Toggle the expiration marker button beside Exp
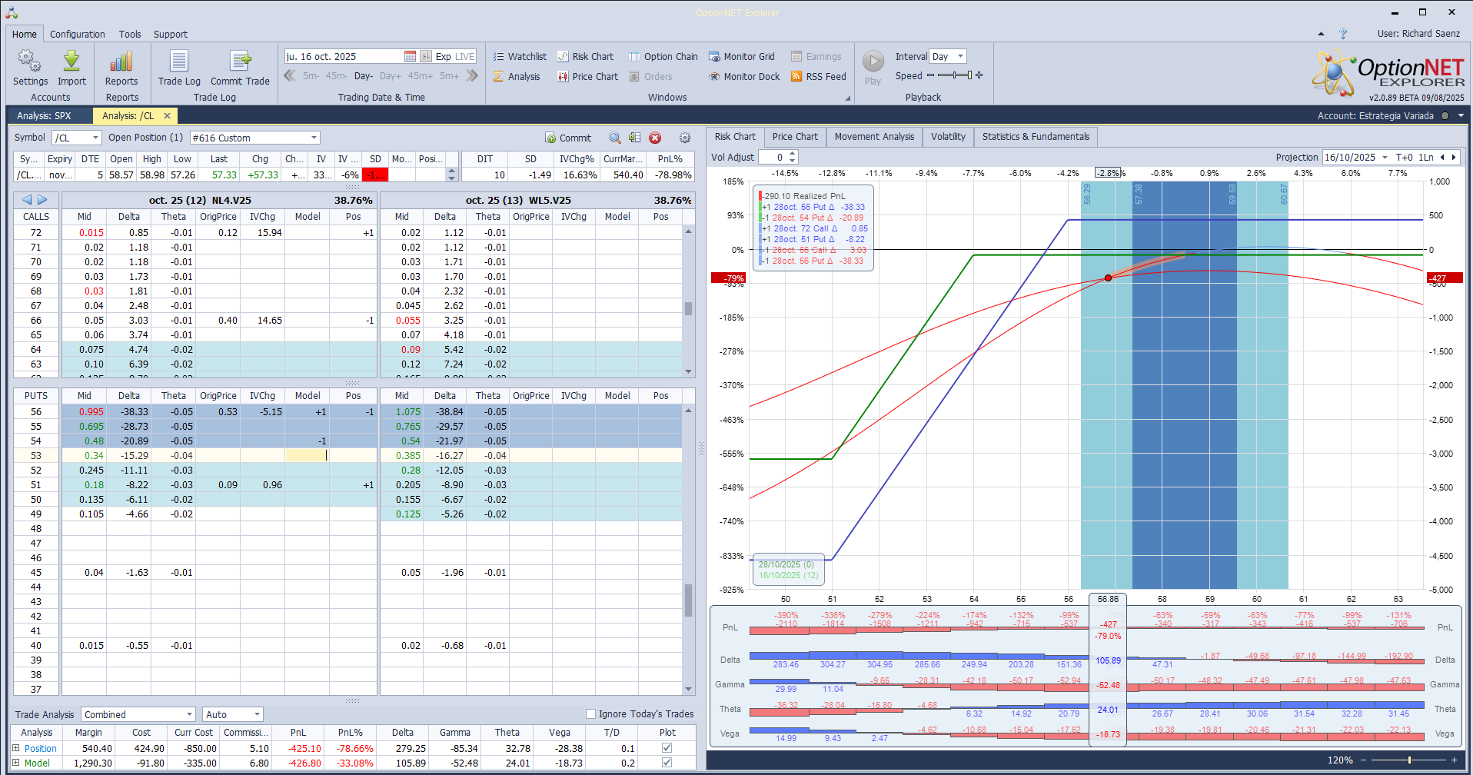The width and height of the screenshot is (1473, 775). click(x=426, y=56)
